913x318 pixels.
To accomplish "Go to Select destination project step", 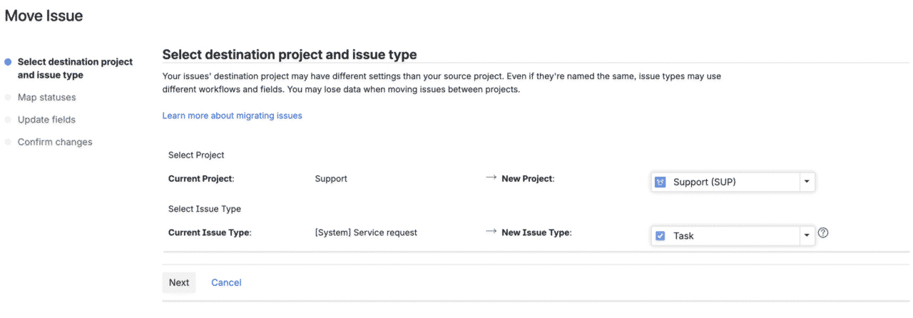I will [x=75, y=68].
